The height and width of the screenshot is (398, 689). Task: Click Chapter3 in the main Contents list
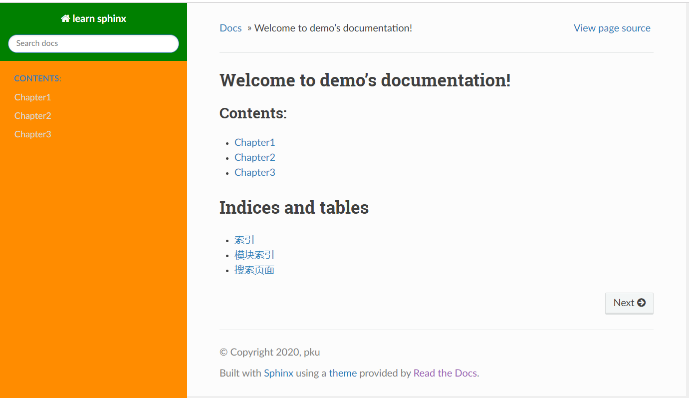[x=254, y=172]
